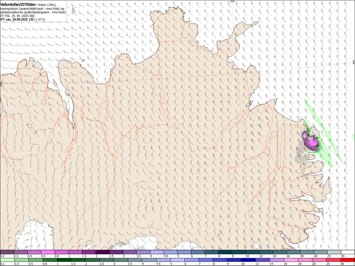This screenshot has height=266, width=355.
Task: Select the dark plum 0.2 snow legend swatch
Action: (x=7, y=252)
